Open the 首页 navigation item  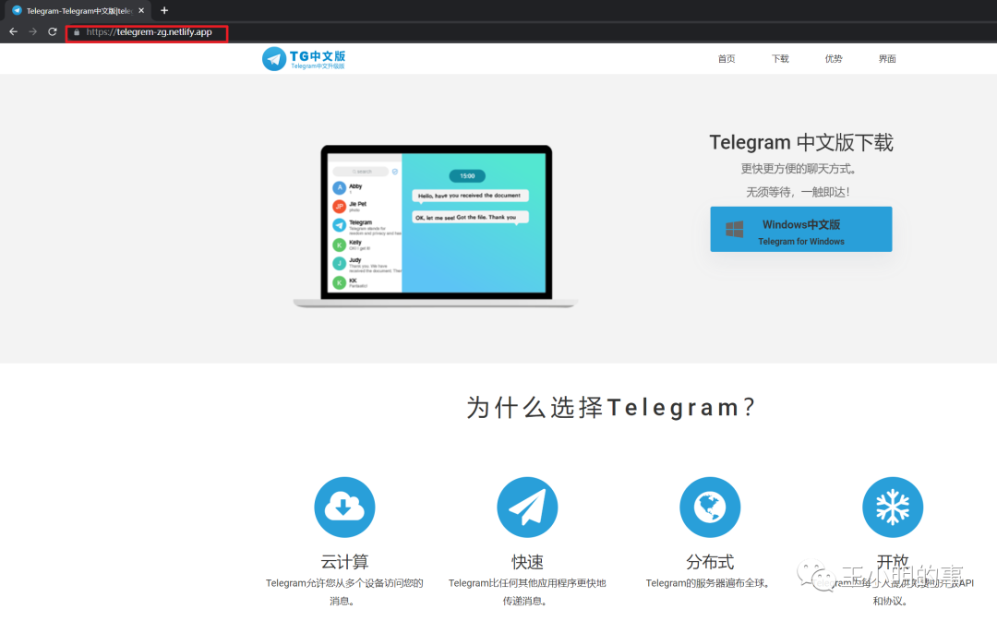pyautogui.click(x=727, y=58)
